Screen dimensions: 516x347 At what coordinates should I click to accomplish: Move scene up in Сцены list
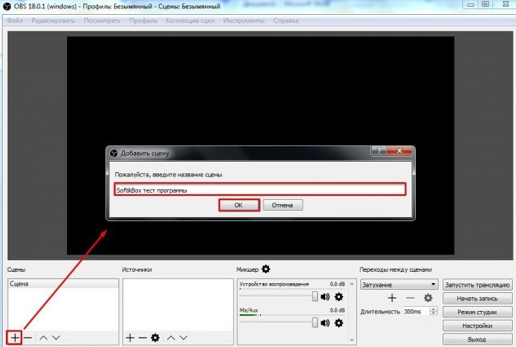coord(43,337)
